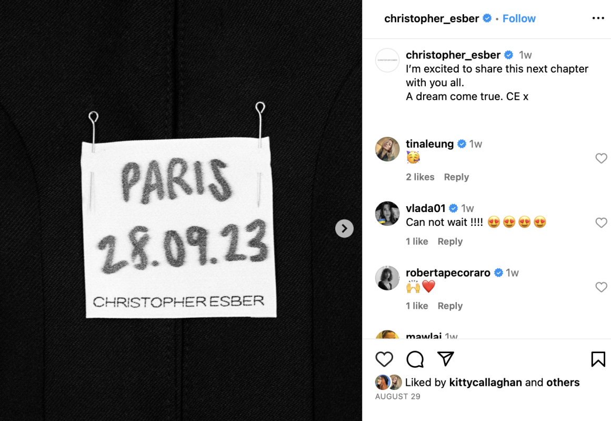Share post via paper plane icon
This screenshot has height=421, width=611.
[445, 358]
